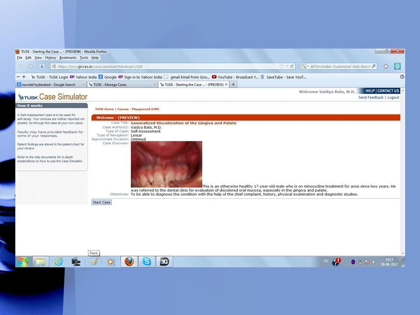Click the TUSK Case Simulator logo

click(52, 97)
